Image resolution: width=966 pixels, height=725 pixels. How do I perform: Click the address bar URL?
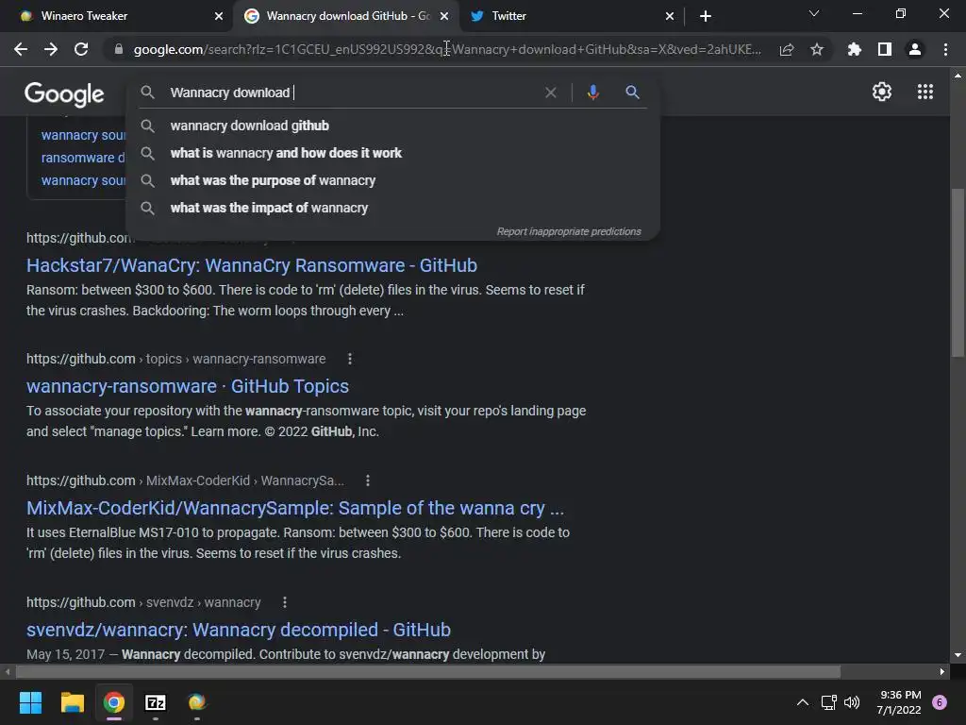[446, 49]
